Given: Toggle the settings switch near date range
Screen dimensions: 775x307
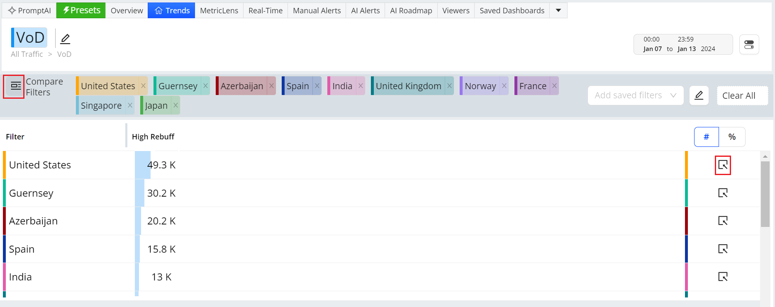Looking at the screenshot, I should point(749,44).
